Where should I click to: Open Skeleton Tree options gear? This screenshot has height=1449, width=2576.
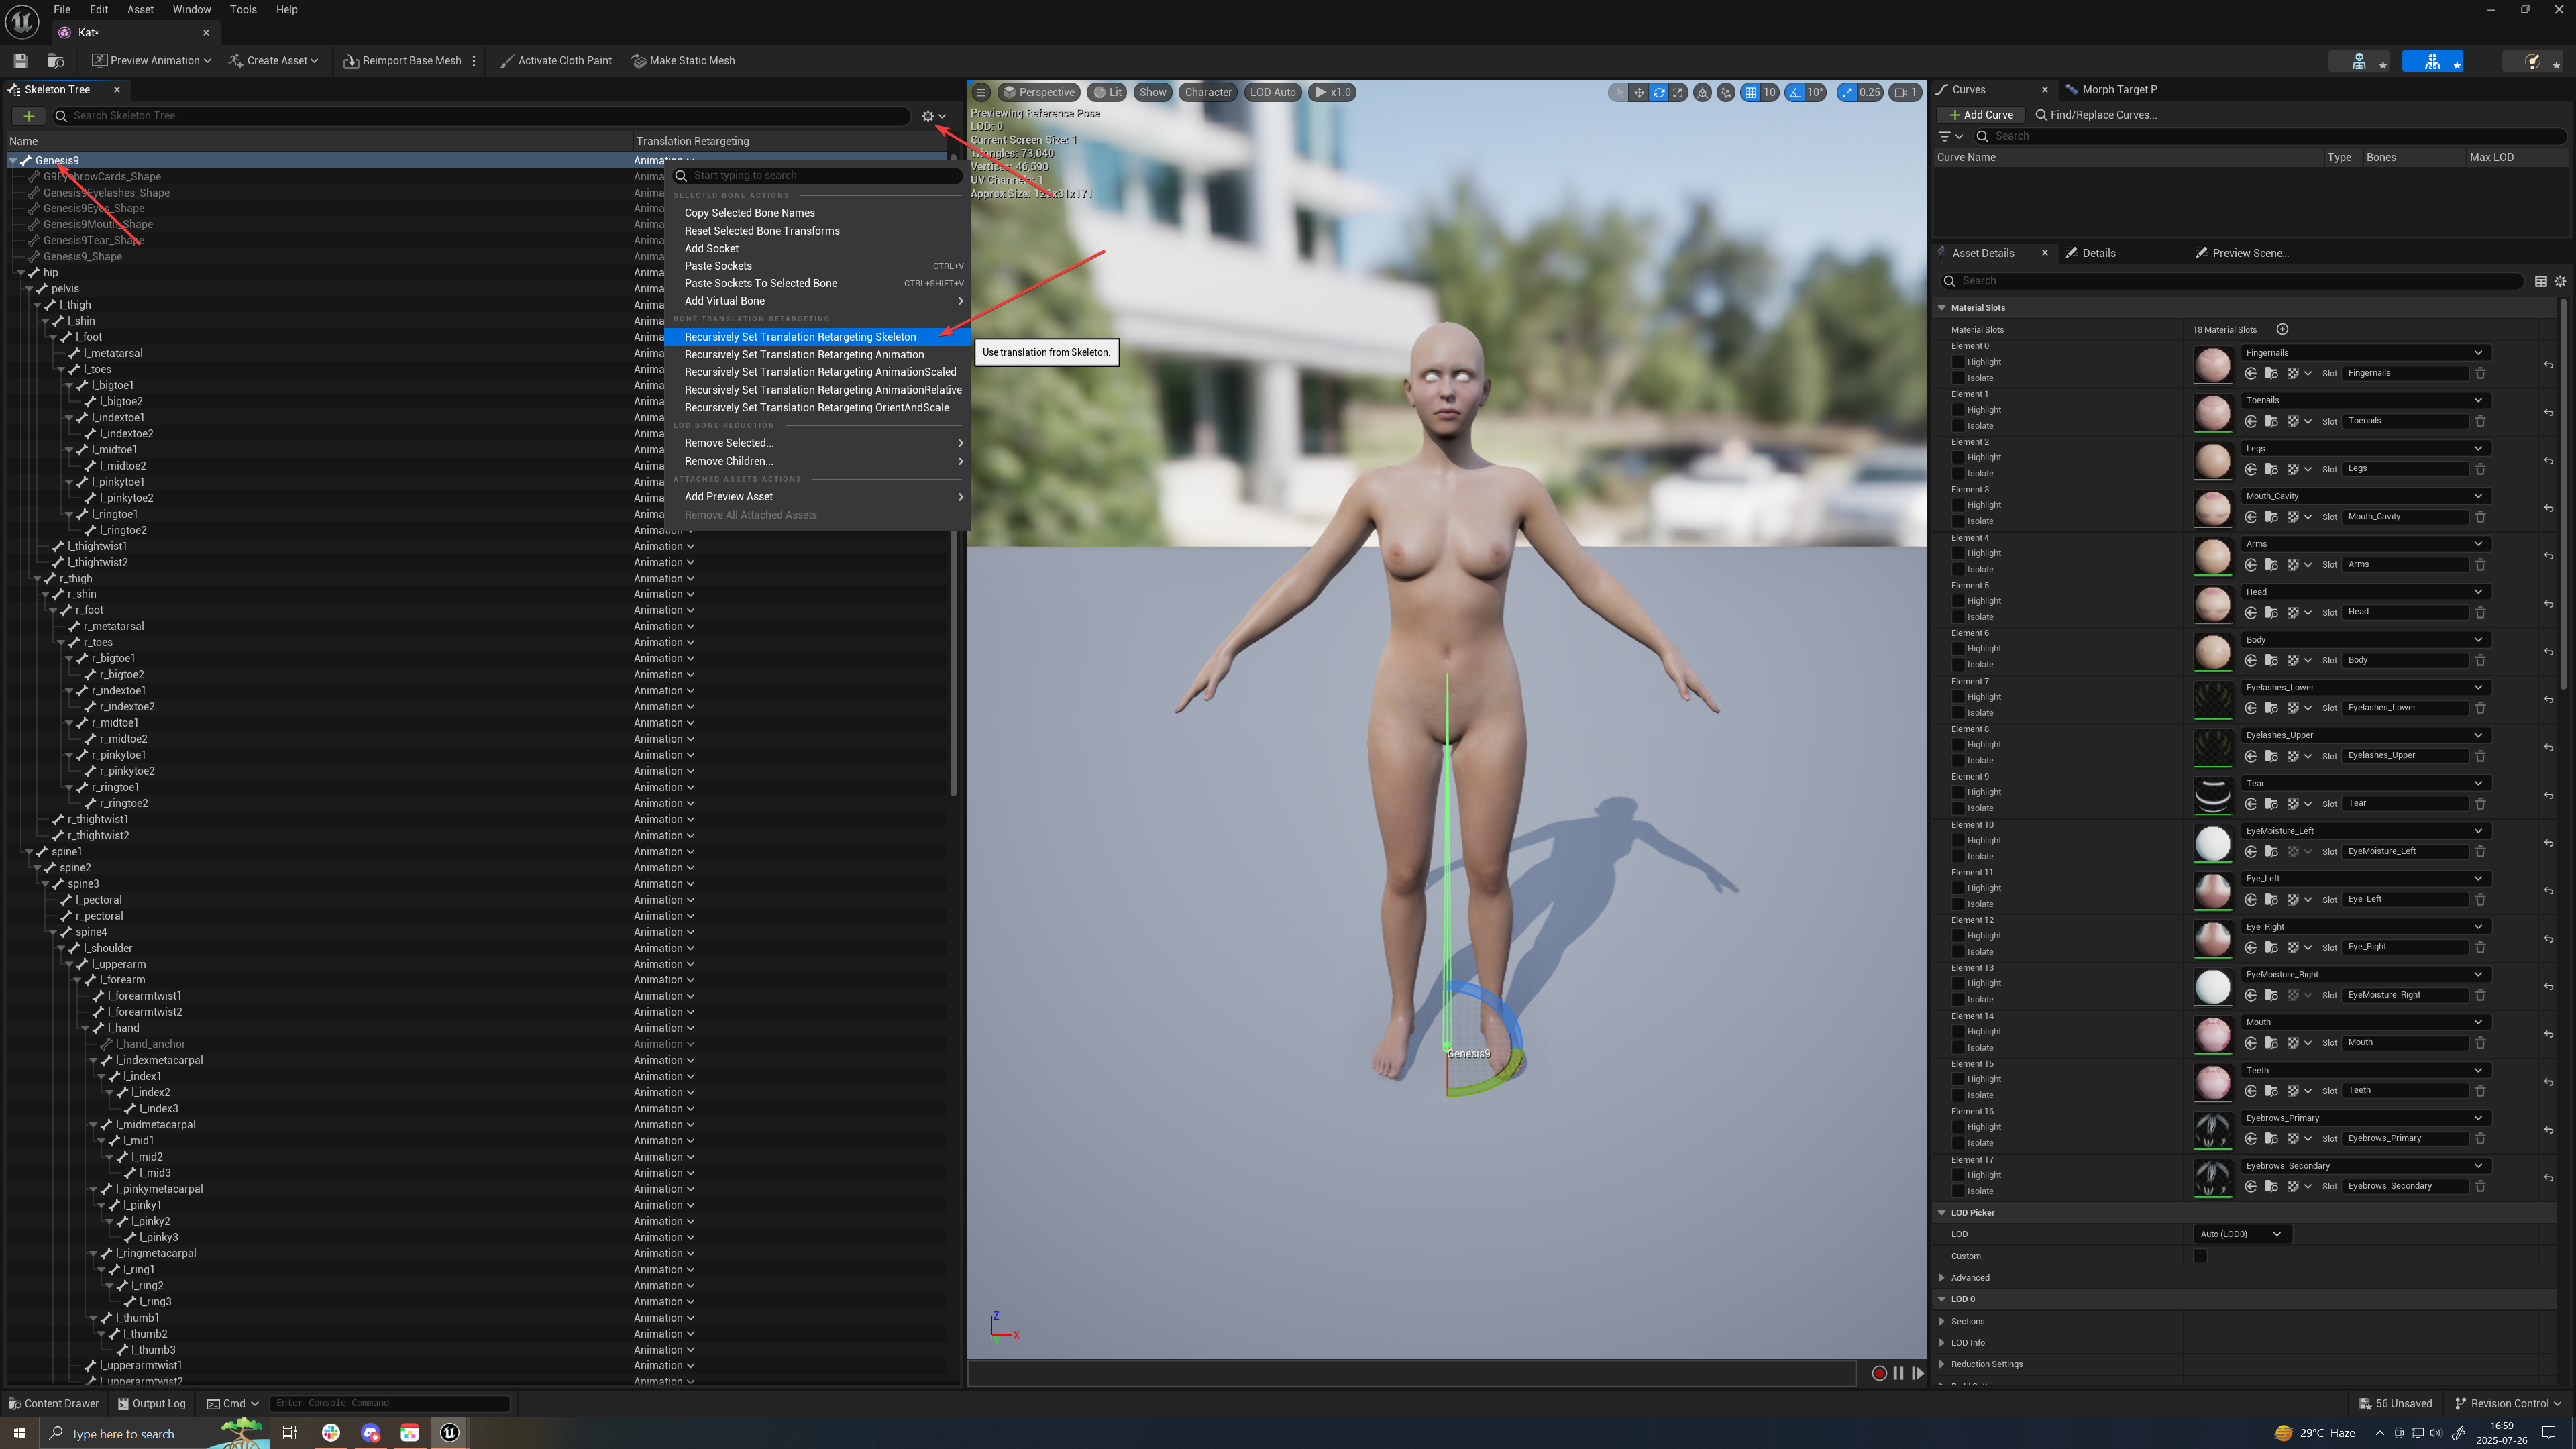click(x=933, y=116)
